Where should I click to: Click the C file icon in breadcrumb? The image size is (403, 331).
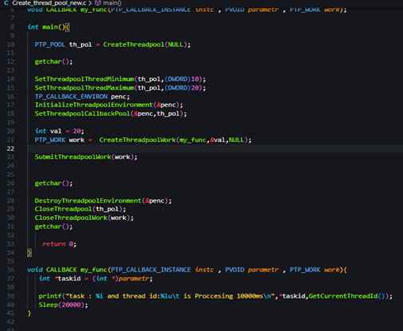pyautogui.click(x=6, y=3)
